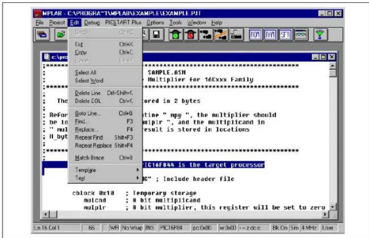The image size is (369, 238).
Task: Click the green folder Open Project icon
Action: pyautogui.click(x=61, y=35)
